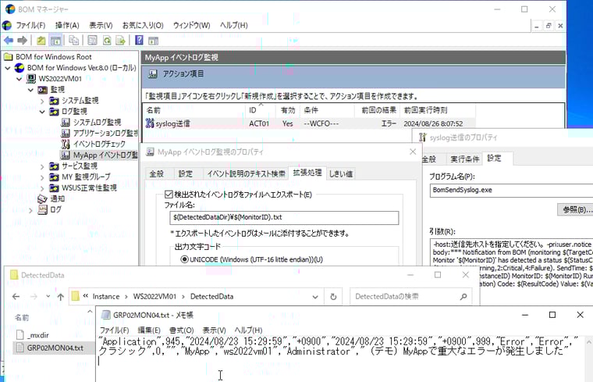Image resolution: width=593 pixels, height=382 pixels.
Task: Expand the WSUS正常性監視 tree node
Action: point(42,188)
